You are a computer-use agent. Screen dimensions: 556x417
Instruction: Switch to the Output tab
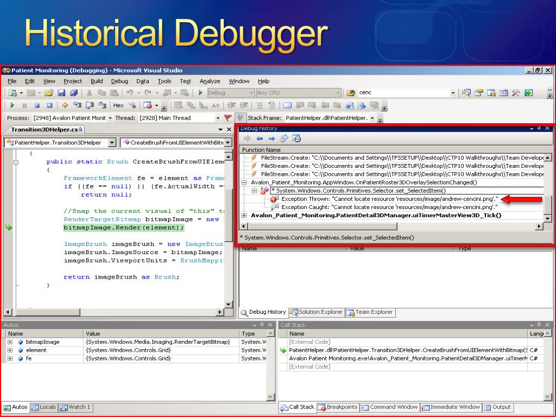497,407
